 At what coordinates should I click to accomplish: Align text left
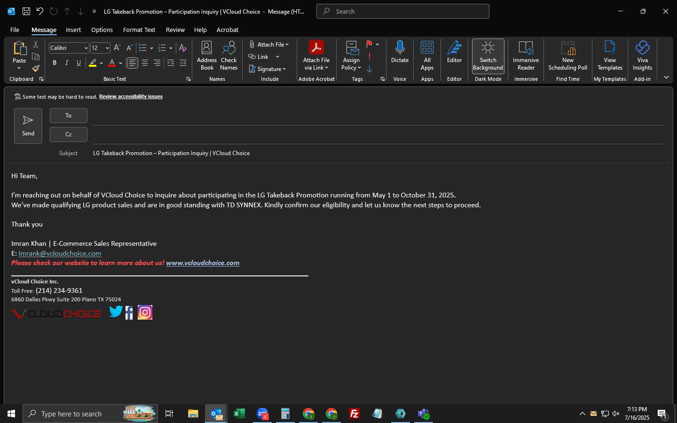pyautogui.click(x=133, y=63)
